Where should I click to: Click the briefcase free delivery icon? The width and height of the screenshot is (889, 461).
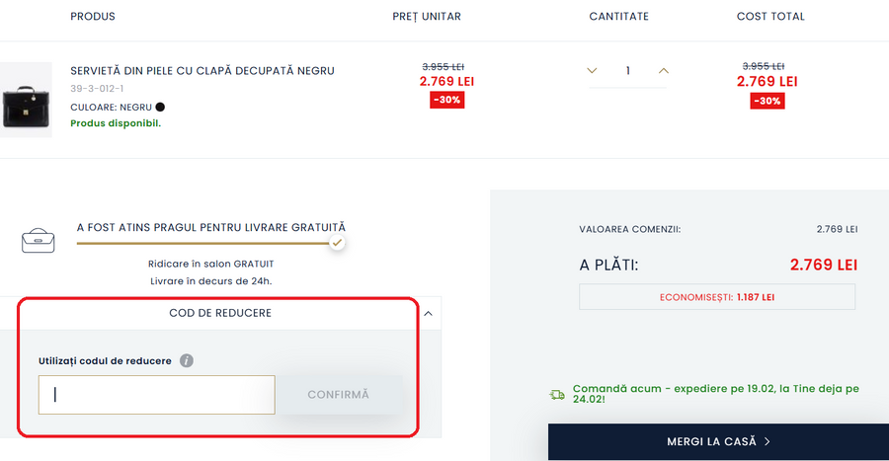tap(39, 240)
